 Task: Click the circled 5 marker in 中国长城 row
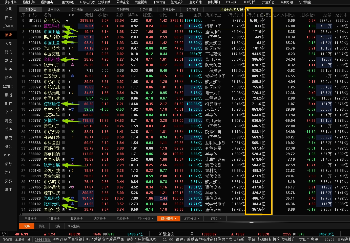click(x=72, y=159)
